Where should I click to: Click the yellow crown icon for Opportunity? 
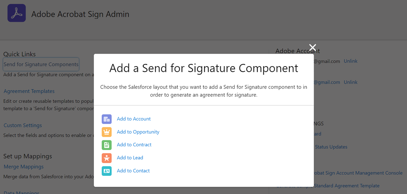click(x=107, y=132)
